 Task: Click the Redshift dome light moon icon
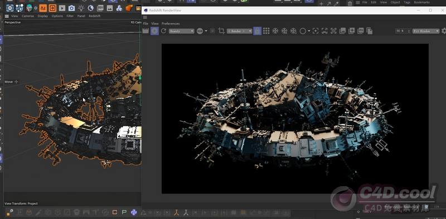click(91, 8)
